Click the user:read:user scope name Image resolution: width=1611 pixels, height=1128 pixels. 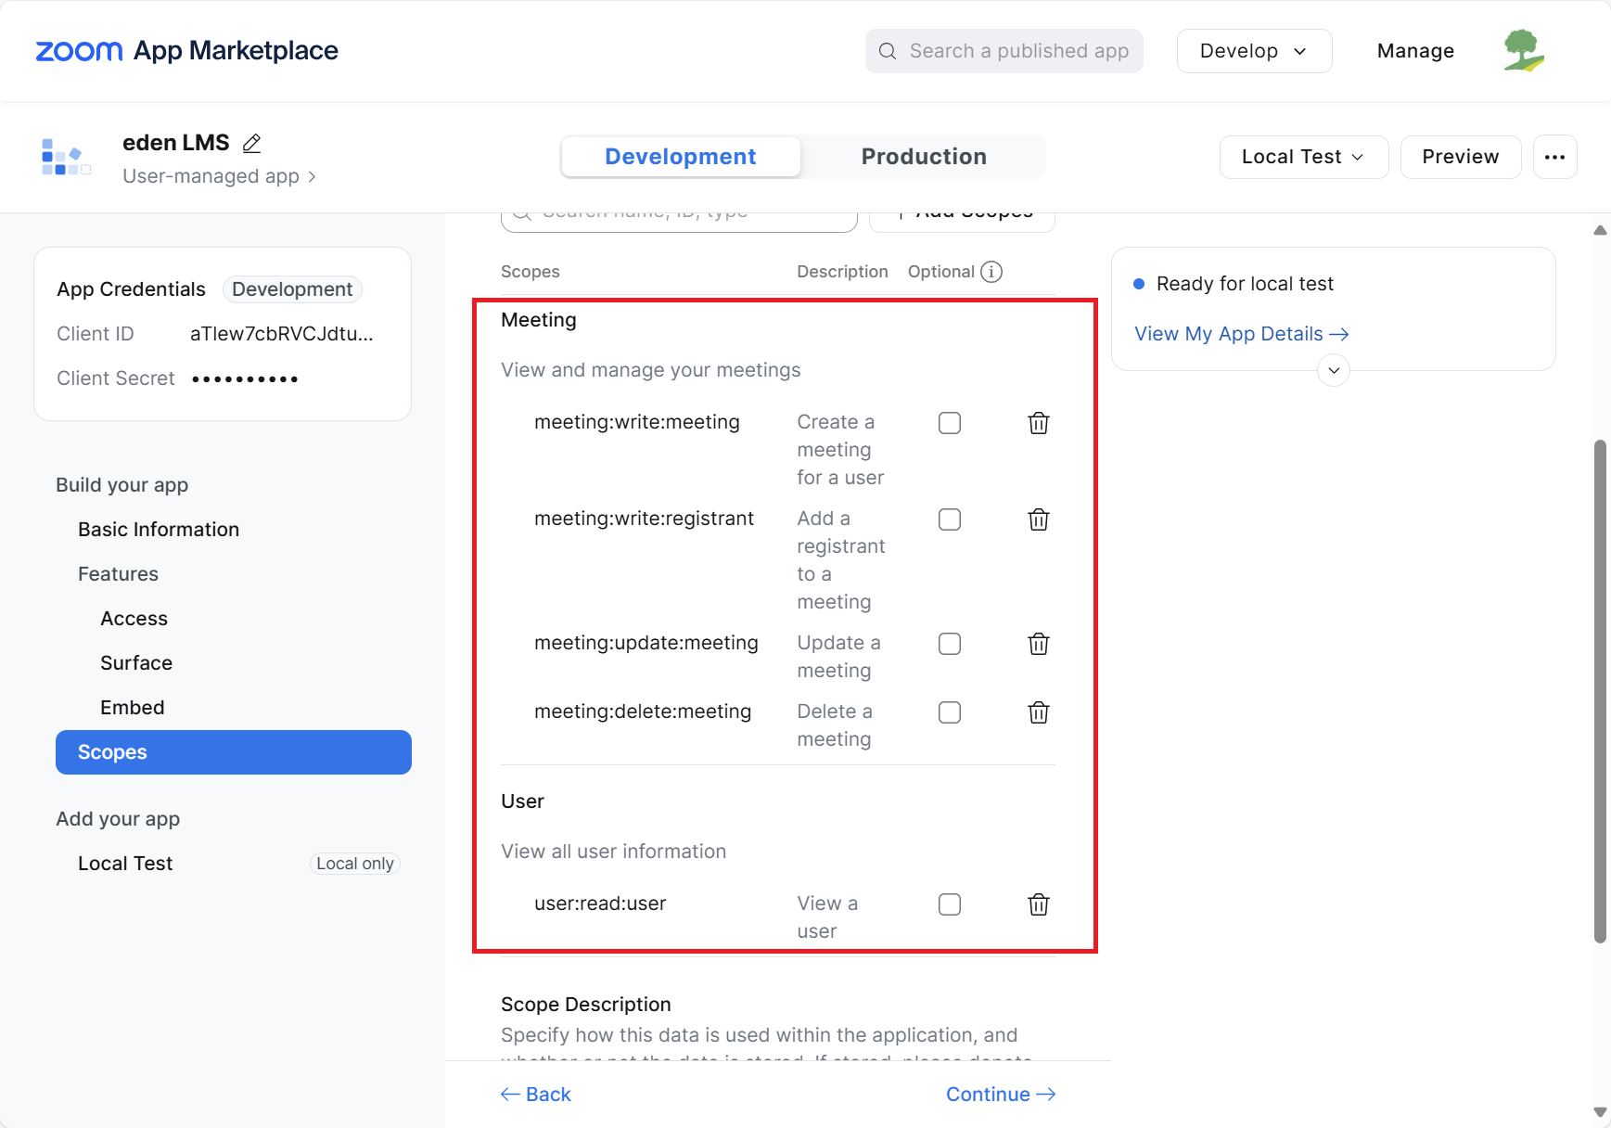(x=600, y=904)
